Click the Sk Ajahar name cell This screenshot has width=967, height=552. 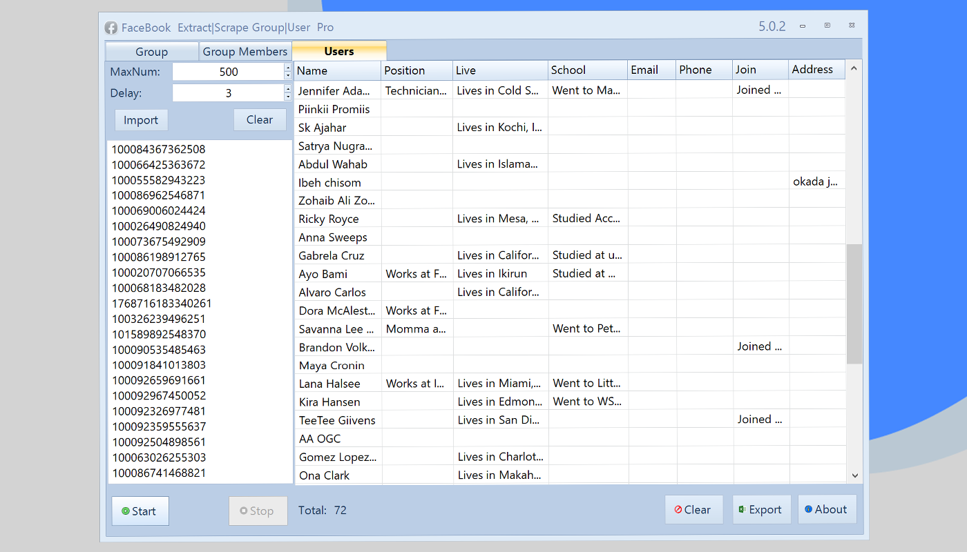tap(338, 128)
